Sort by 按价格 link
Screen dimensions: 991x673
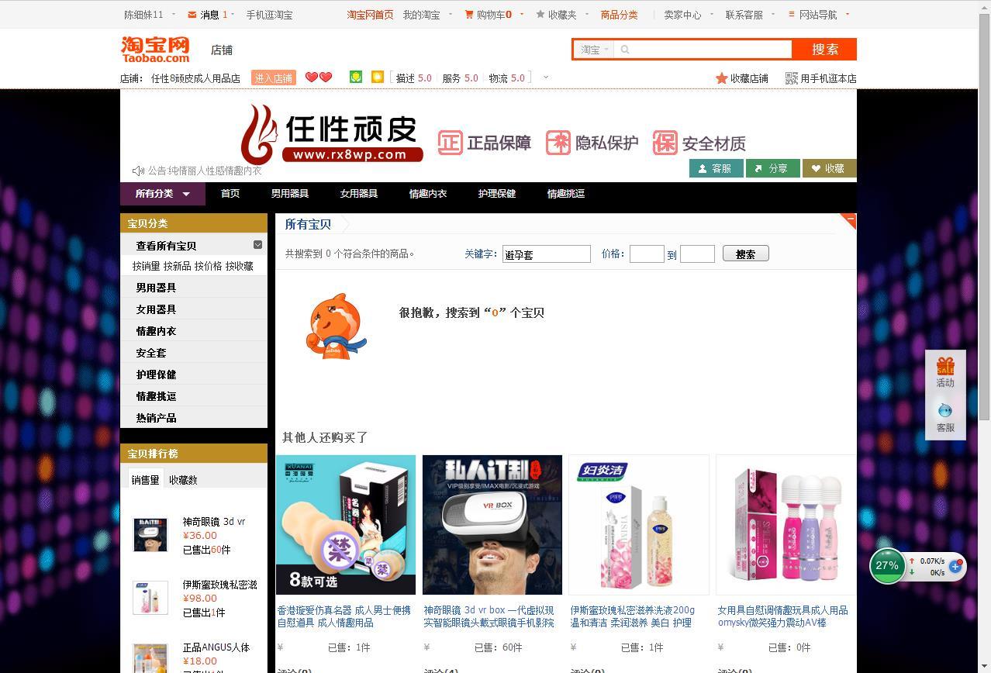pos(208,266)
